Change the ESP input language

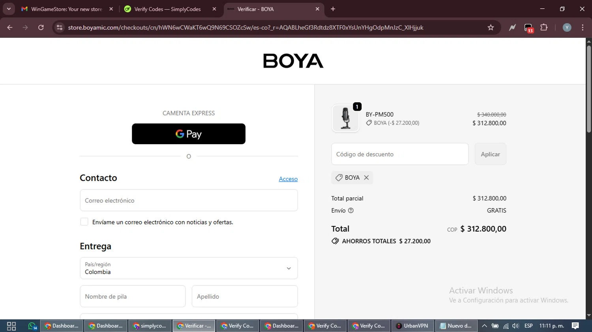(528, 326)
